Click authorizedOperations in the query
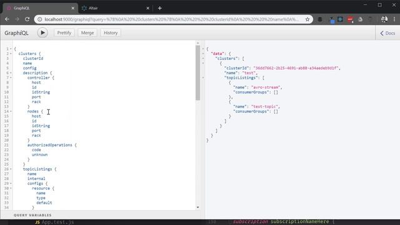This screenshot has height=225, width=400. pos(50,145)
